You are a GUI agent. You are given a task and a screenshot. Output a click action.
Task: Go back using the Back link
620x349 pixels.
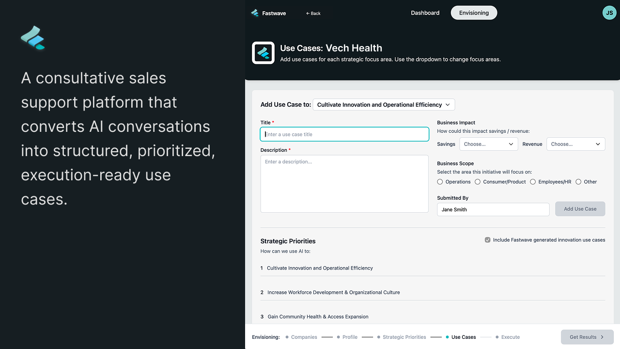coord(313,14)
